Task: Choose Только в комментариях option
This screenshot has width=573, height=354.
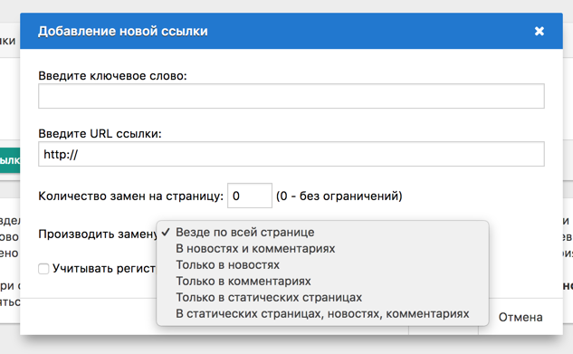Action: (x=322, y=282)
